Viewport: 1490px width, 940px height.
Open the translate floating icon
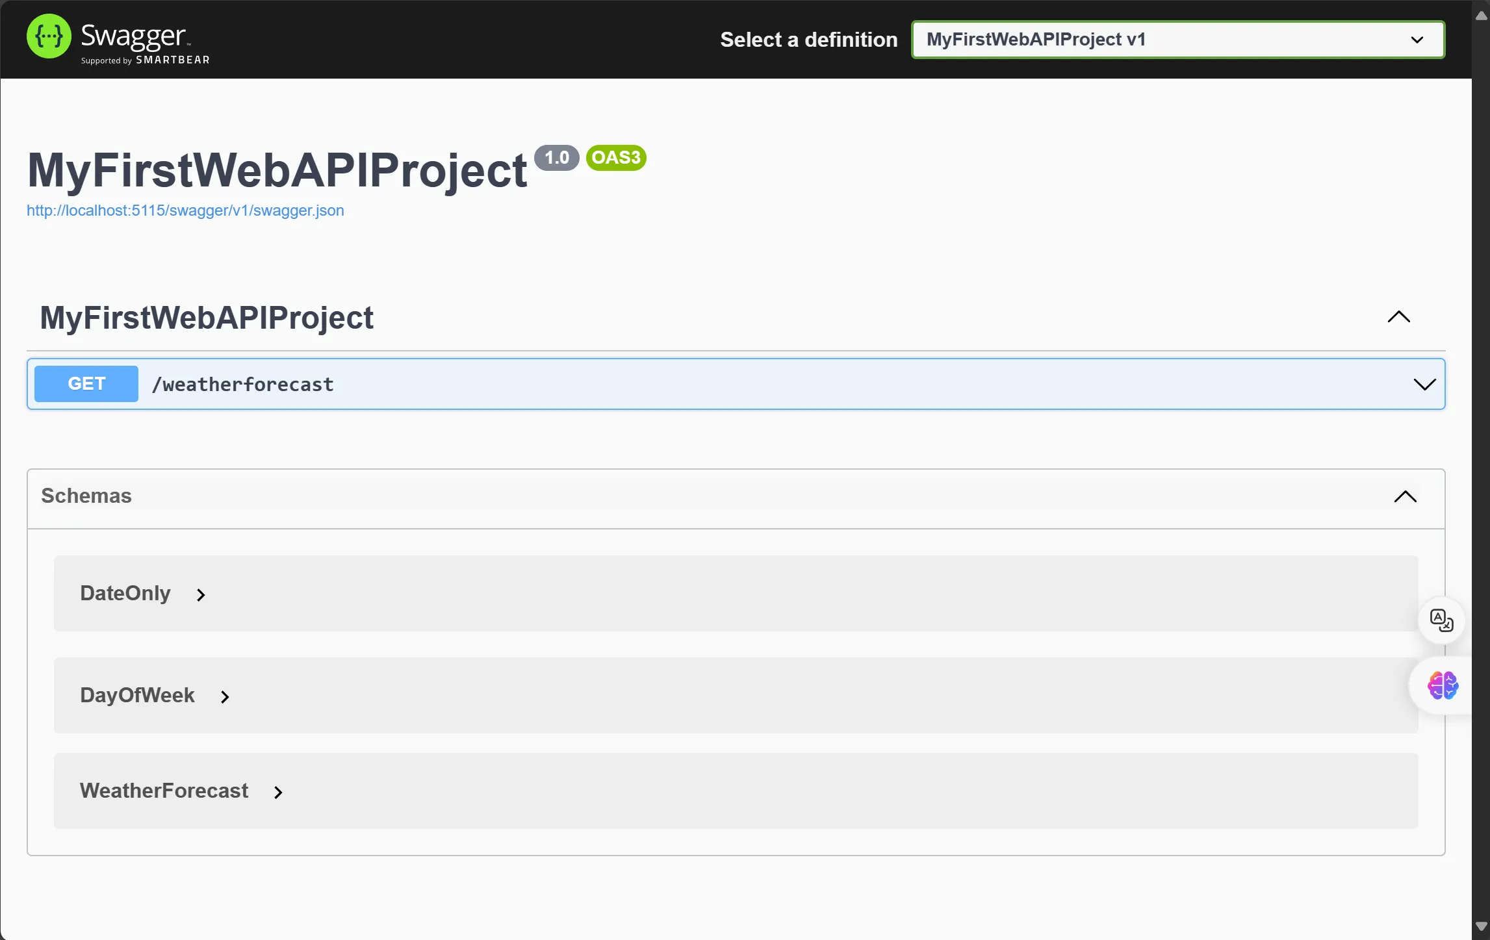click(1441, 620)
